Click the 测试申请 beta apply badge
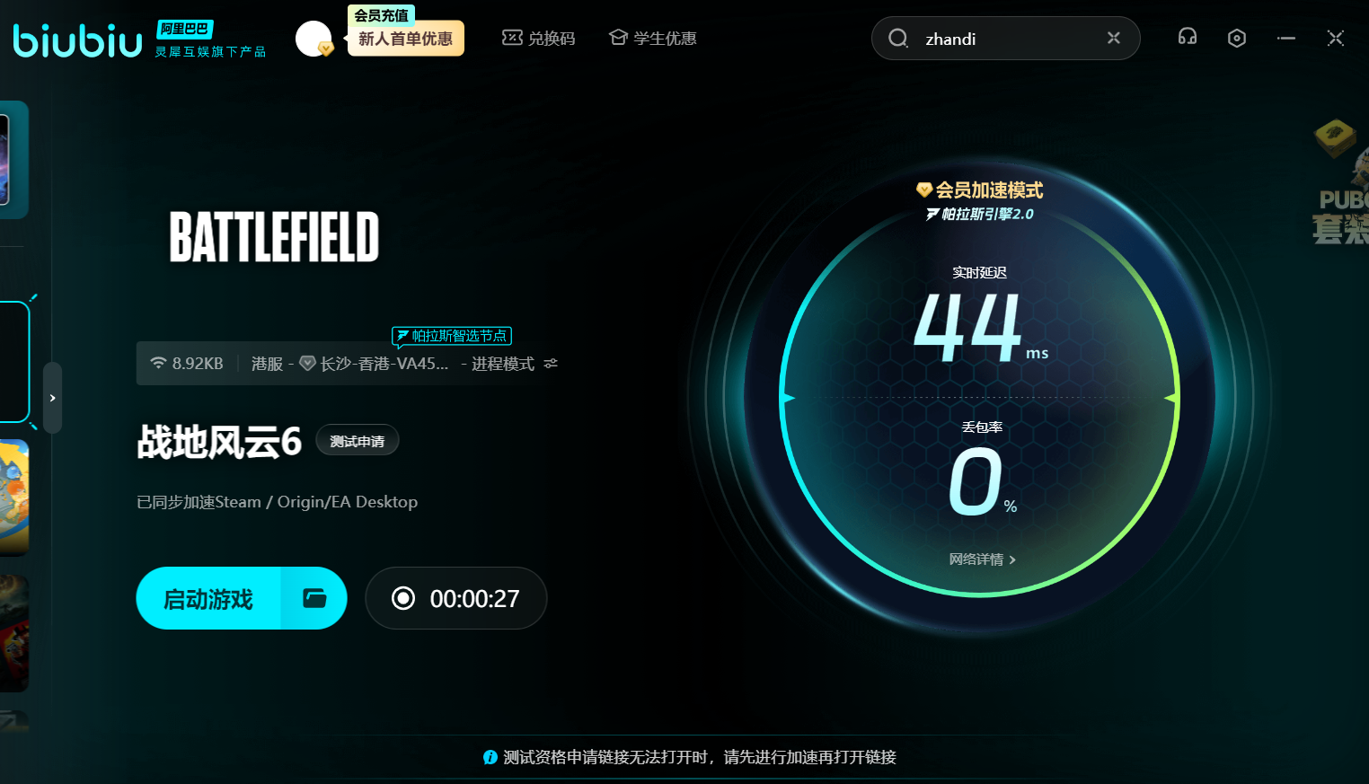1369x784 pixels. pos(358,441)
